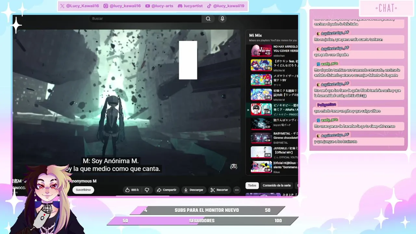The image size is (416, 234).
Task: Click the YouTube logo in social banner
Action: tap(148, 6)
